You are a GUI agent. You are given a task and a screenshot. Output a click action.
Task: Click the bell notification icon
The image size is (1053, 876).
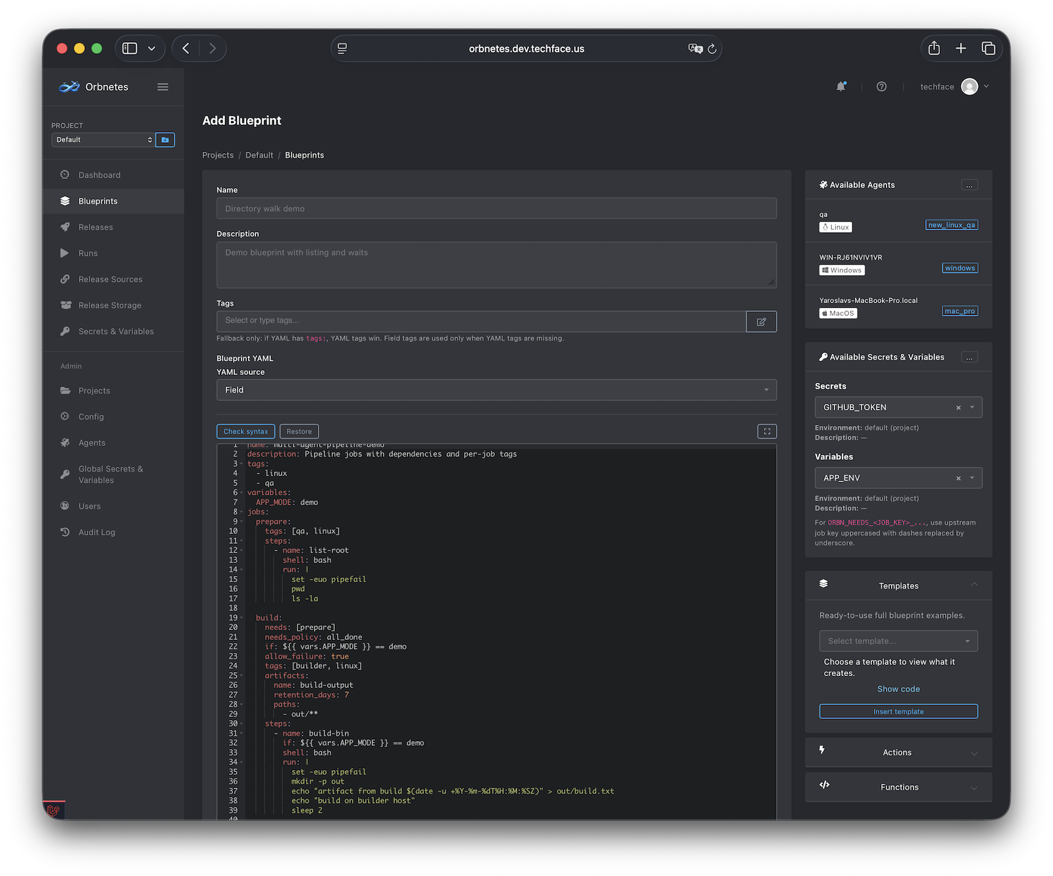pos(841,86)
